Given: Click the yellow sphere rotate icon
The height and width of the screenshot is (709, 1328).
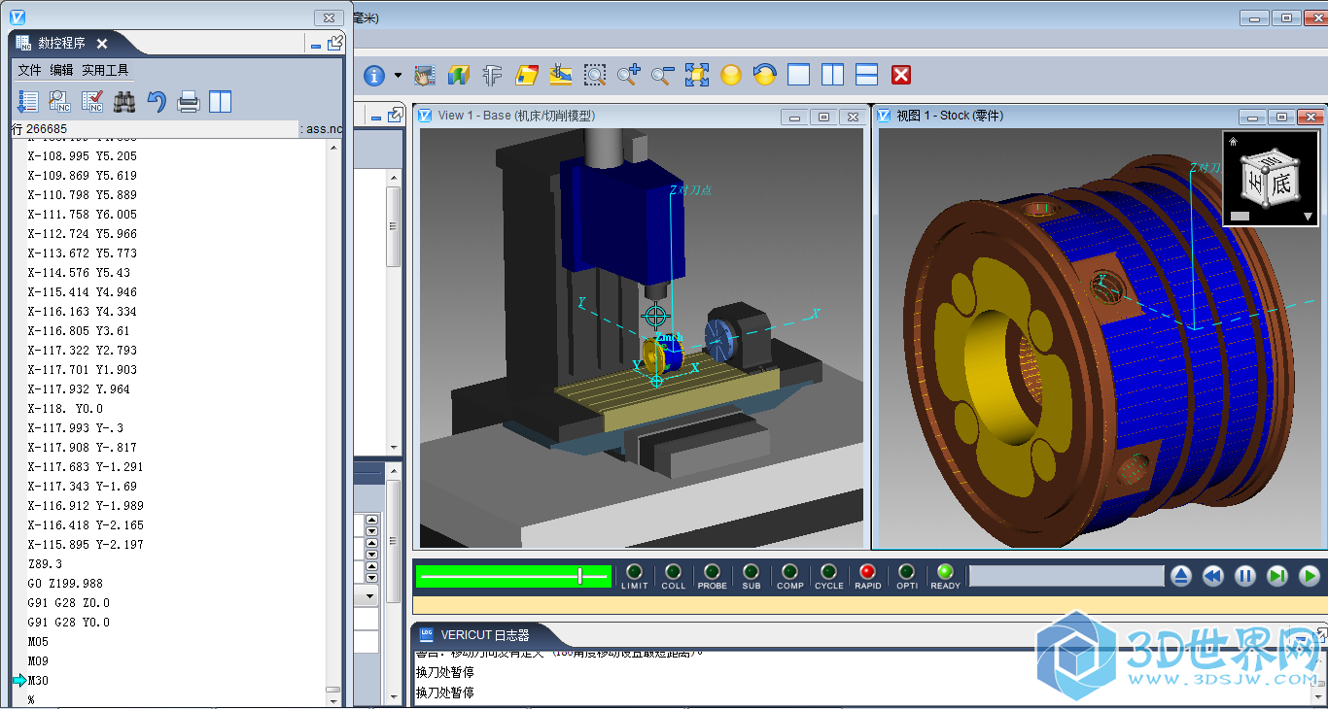Looking at the screenshot, I should (731, 75).
